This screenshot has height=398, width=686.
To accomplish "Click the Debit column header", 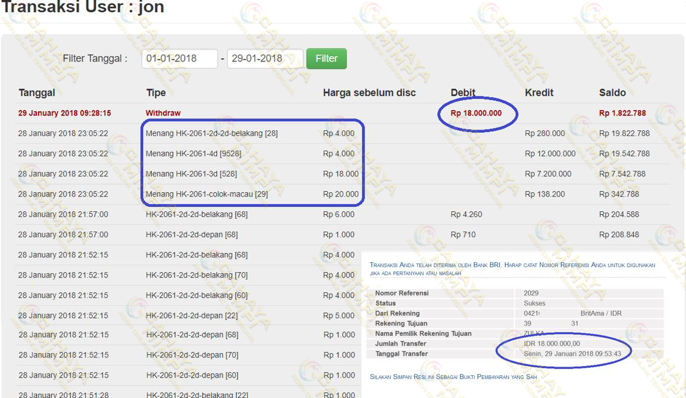I will pos(463,93).
